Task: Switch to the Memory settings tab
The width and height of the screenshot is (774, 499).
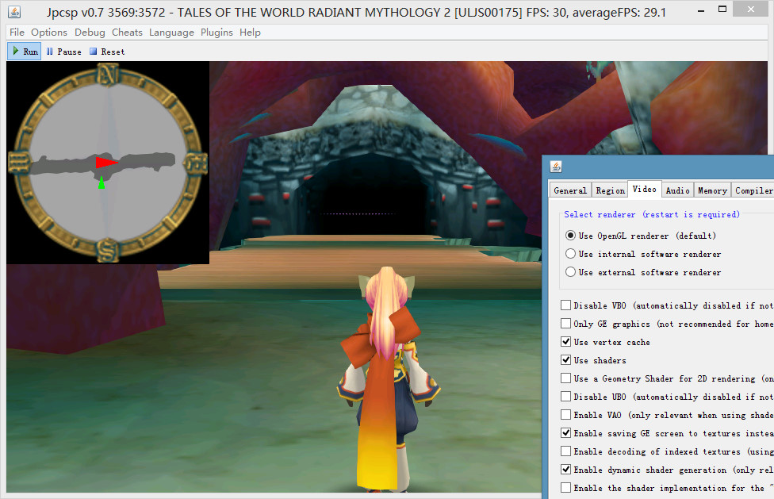Action: tap(712, 190)
